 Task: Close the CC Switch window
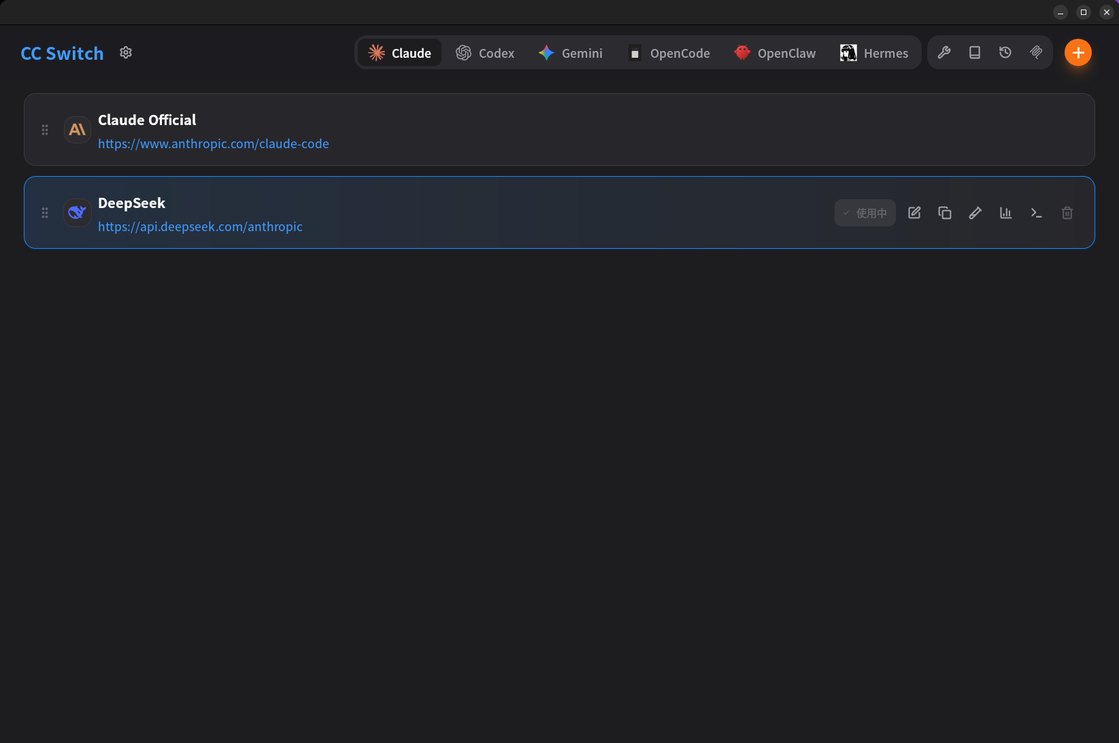pos(1107,12)
